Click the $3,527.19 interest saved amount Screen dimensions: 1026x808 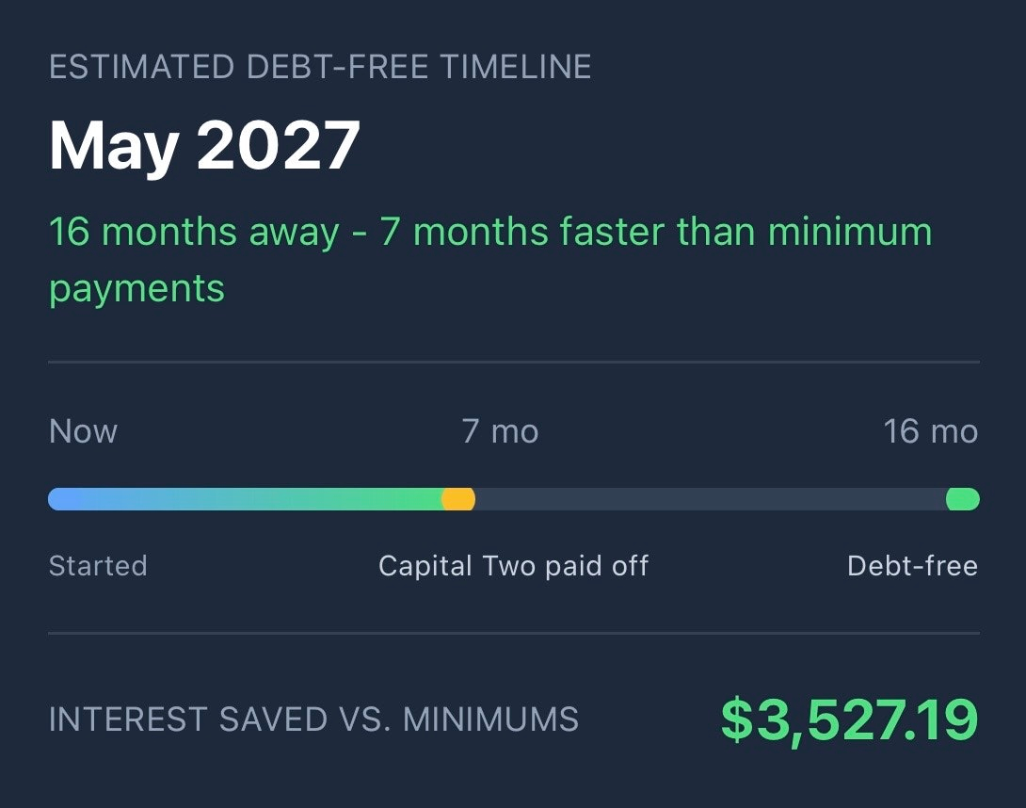click(x=849, y=719)
